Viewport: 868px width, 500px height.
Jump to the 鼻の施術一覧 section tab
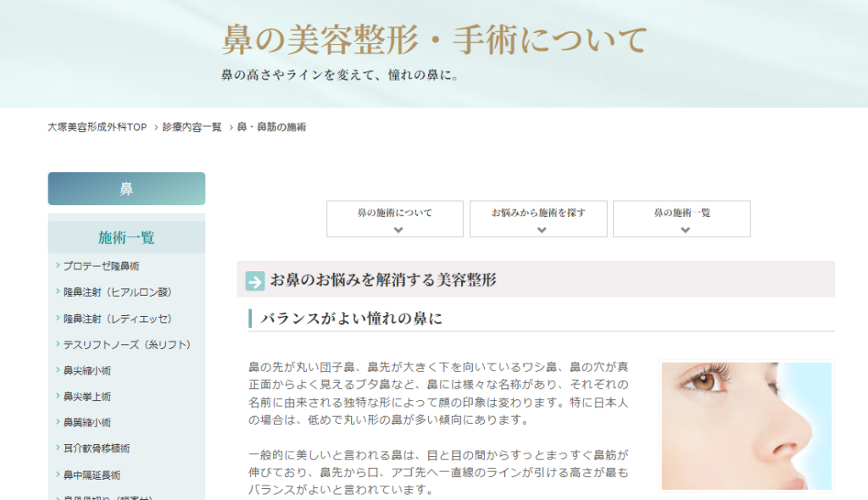682,214
